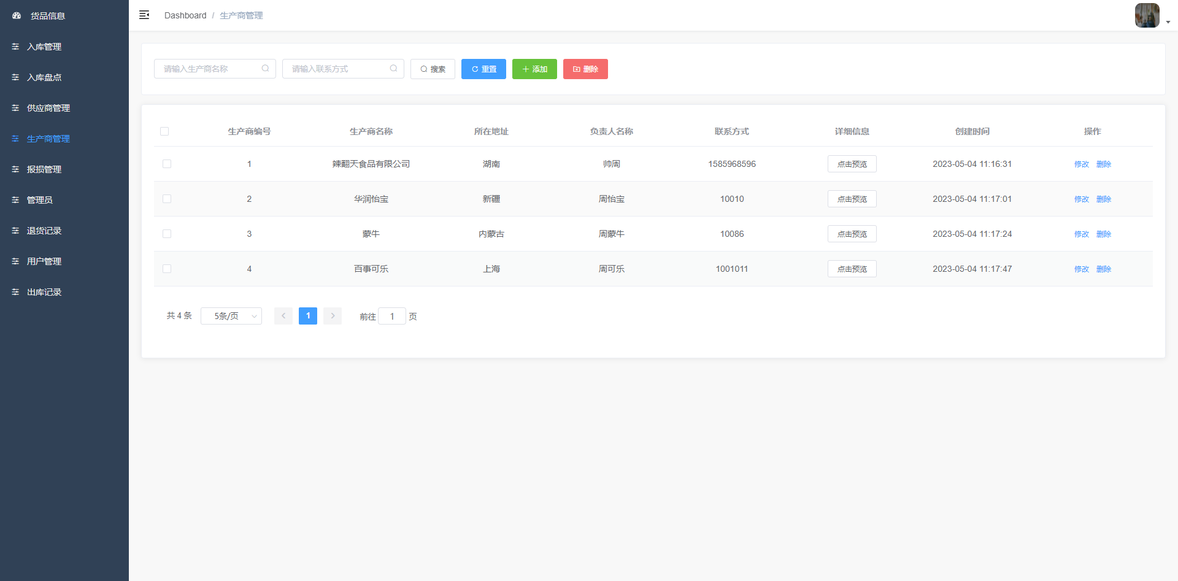The width and height of the screenshot is (1178, 581).
Task: Click the 前往 page number input field
Action: coord(392,315)
